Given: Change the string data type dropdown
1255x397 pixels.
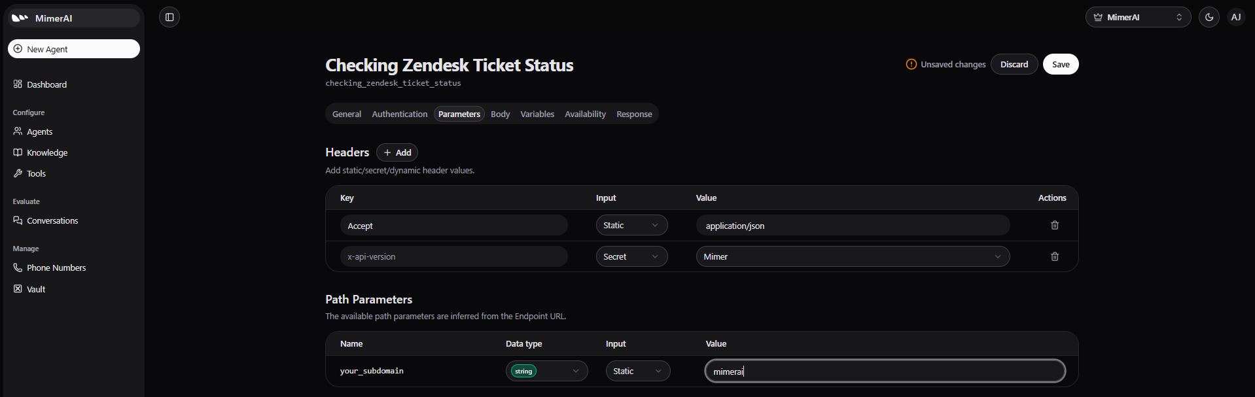Looking at the screenshot, I should [546, 371].
